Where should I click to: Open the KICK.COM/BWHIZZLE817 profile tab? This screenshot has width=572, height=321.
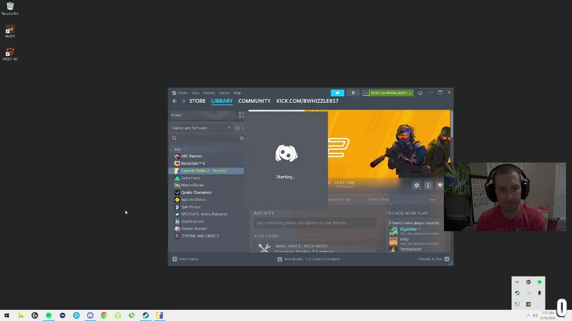tap(307, 101)
